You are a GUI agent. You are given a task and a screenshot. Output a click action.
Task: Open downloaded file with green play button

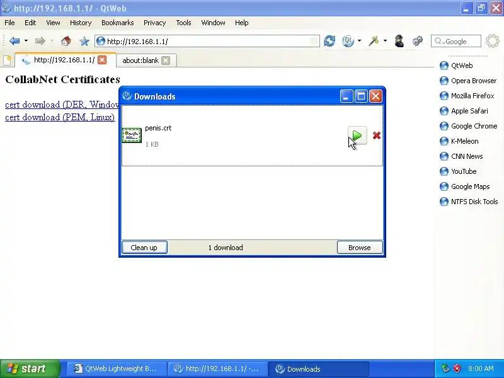coord(357,135)
